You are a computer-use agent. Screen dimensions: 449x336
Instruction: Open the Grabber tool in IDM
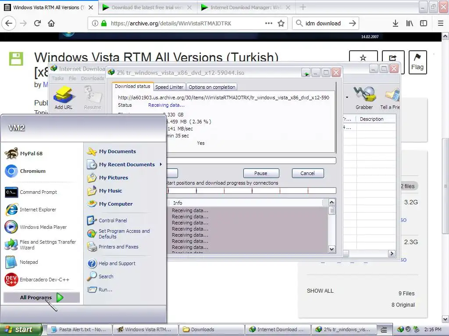tap(364, 98)
